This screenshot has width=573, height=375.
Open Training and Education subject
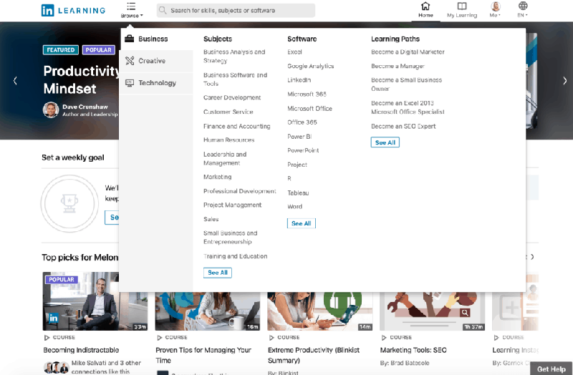point(236,256)
